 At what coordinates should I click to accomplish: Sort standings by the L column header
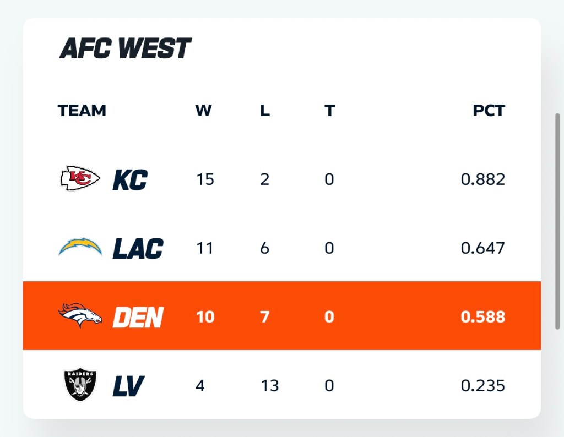264,111
